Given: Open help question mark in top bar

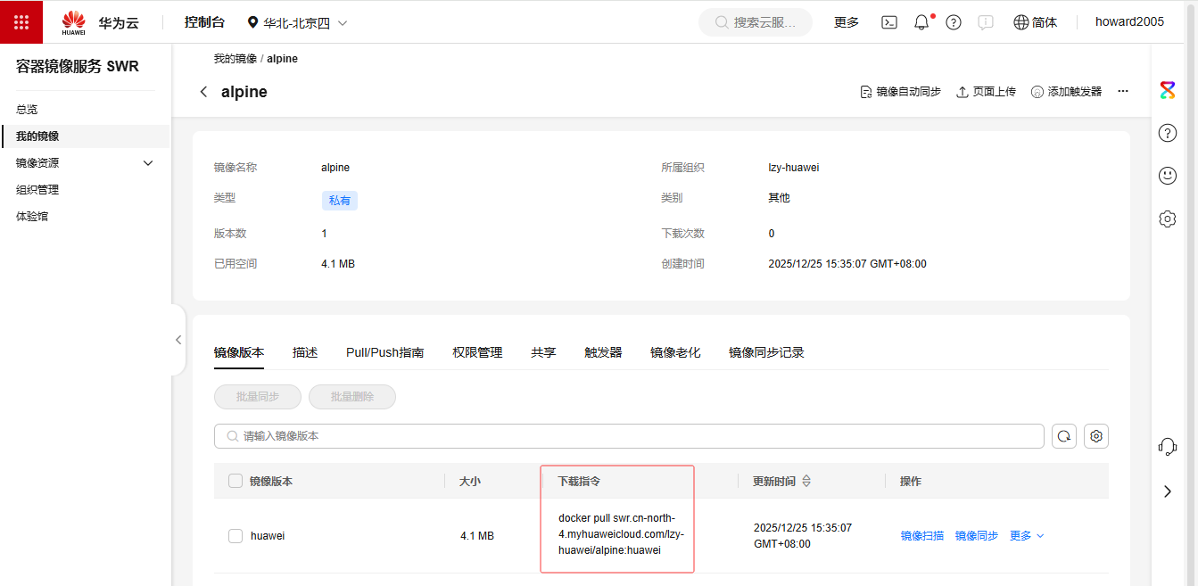Looking at the screenshot, I should [954, 22].
